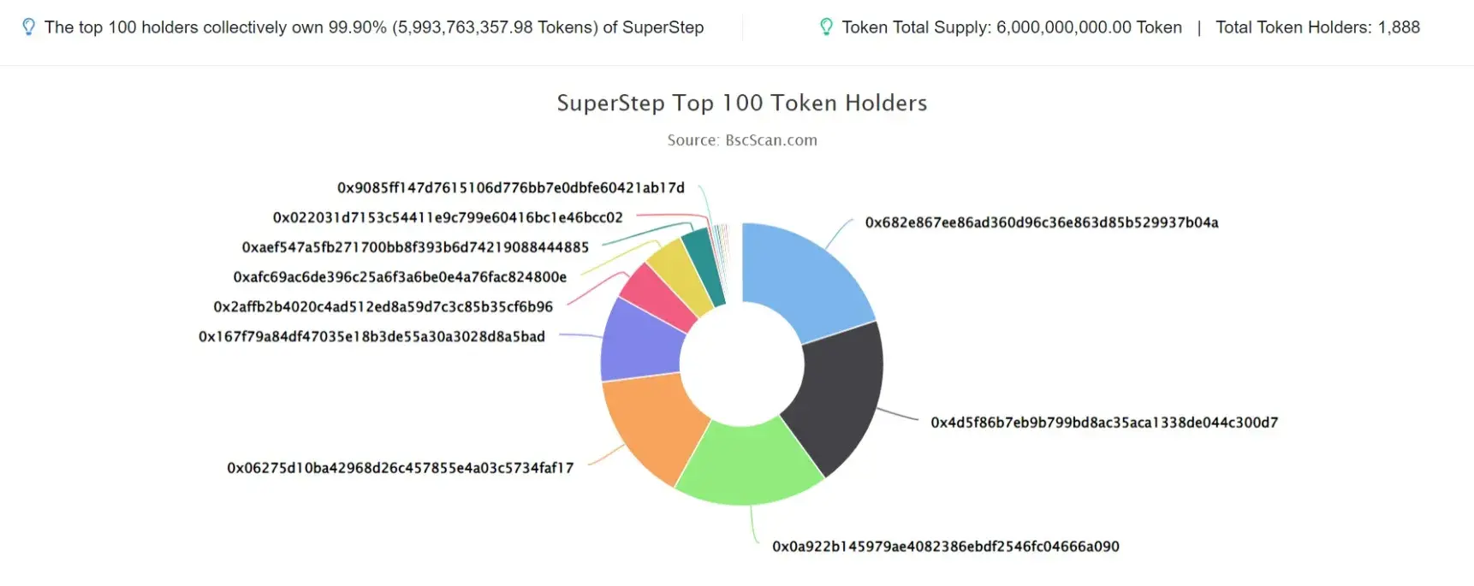Screen dimensions: 1474x586
Task: Click the lightbulb icon beside top 100 holders
Action: (28, 27)
